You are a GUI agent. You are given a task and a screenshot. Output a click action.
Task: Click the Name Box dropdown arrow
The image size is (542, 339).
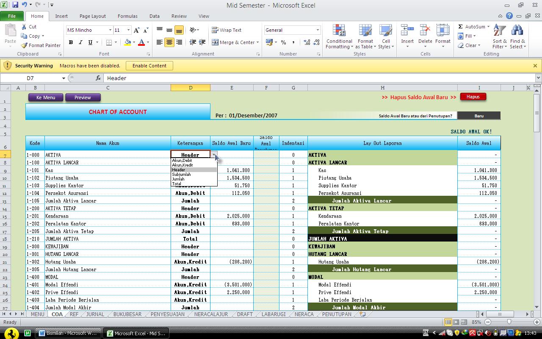click(64, 78)
